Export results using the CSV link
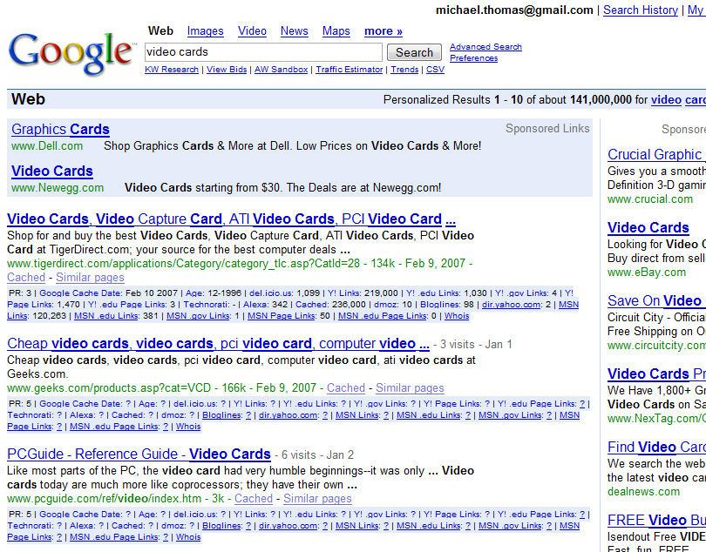This screenshot has height=552, width=706. click(x=435, y=70)
